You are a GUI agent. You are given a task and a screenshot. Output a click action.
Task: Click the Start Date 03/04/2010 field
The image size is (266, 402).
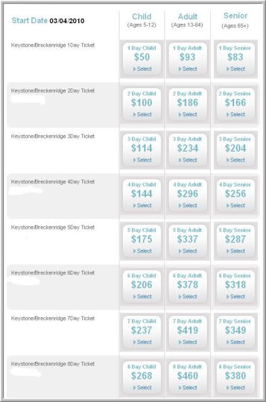[48, 21]
